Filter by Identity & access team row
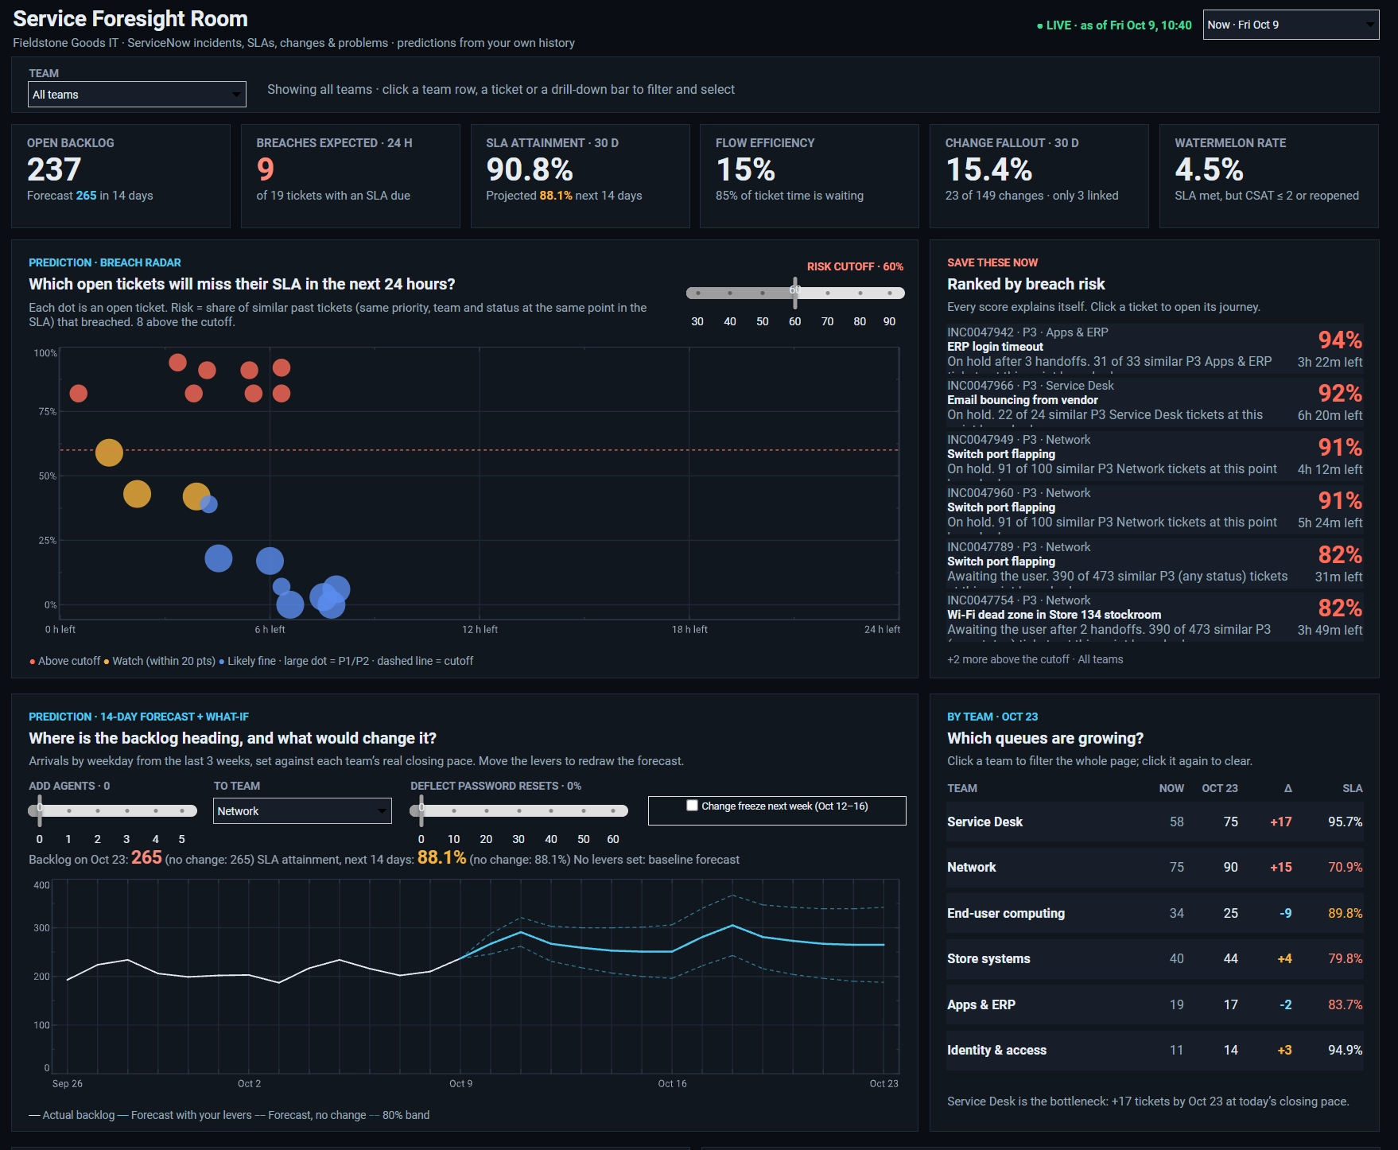This screenshot has height=1150, width=1398. pos(1155,1050)
